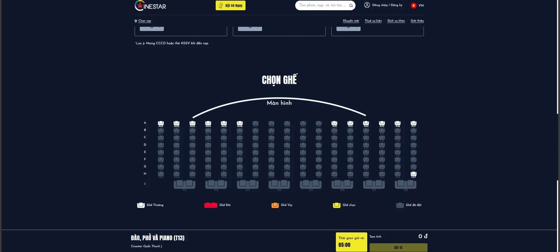Click the Cinestar logo
This screenshot has width=560, height=252.
[x=150, y=6]
